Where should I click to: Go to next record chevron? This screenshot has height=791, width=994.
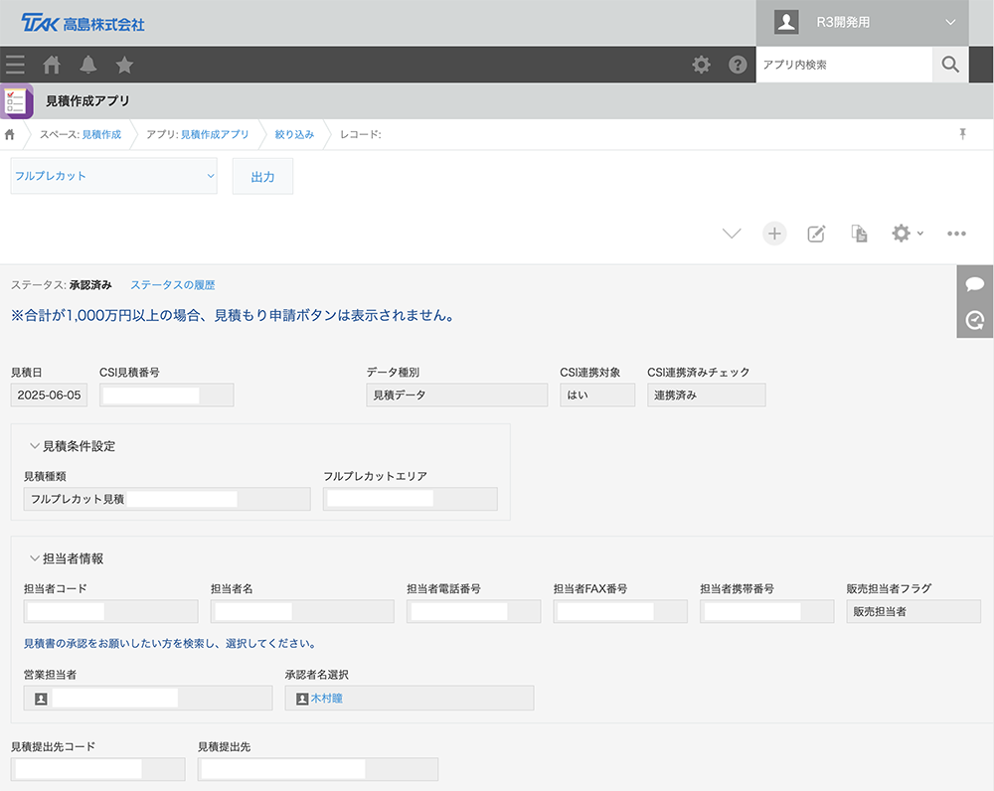(x=732, y=234)
